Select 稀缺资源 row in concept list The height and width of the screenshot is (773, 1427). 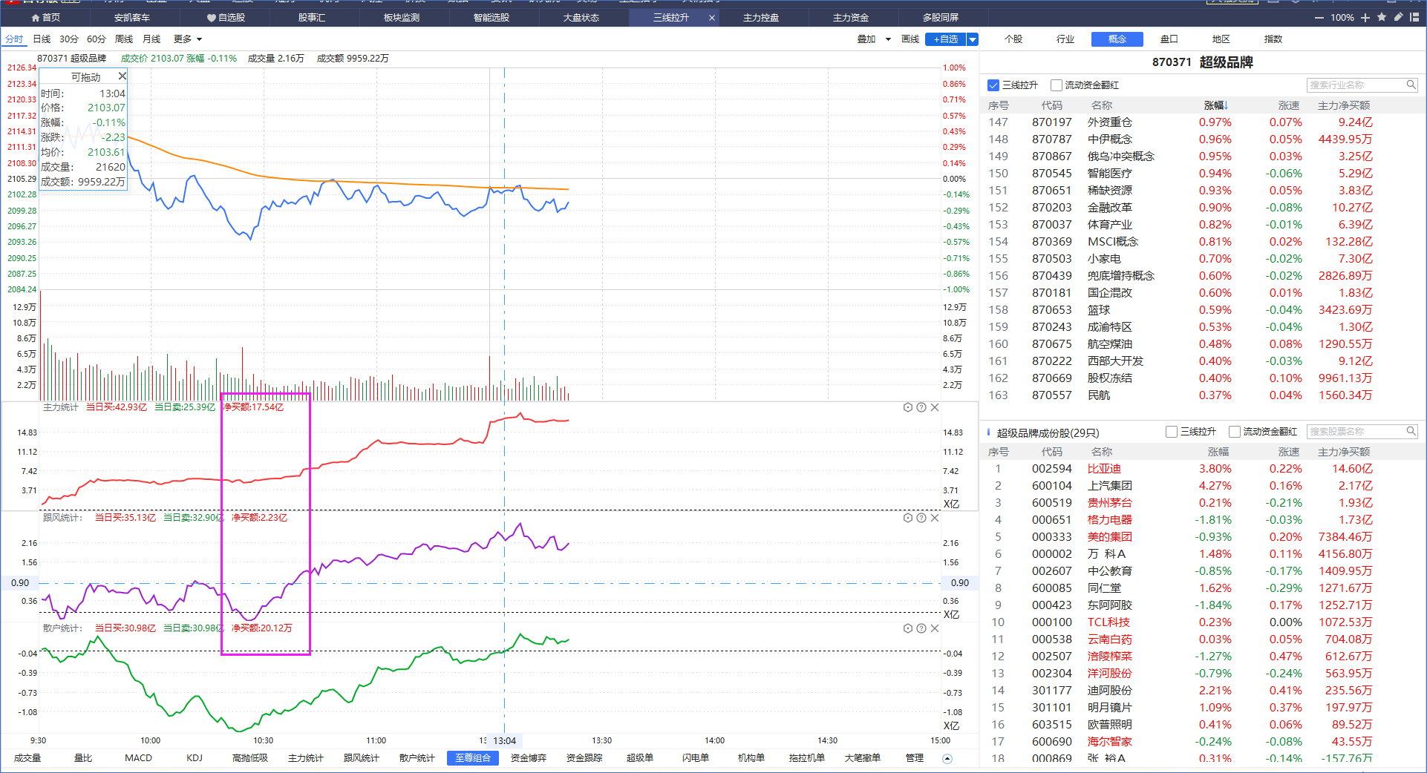tap(1203, 191)
